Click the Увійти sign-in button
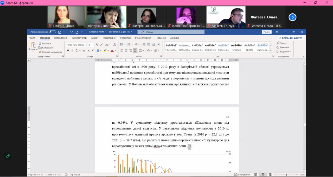Screen dimensions: 333x177 [266, 32]
